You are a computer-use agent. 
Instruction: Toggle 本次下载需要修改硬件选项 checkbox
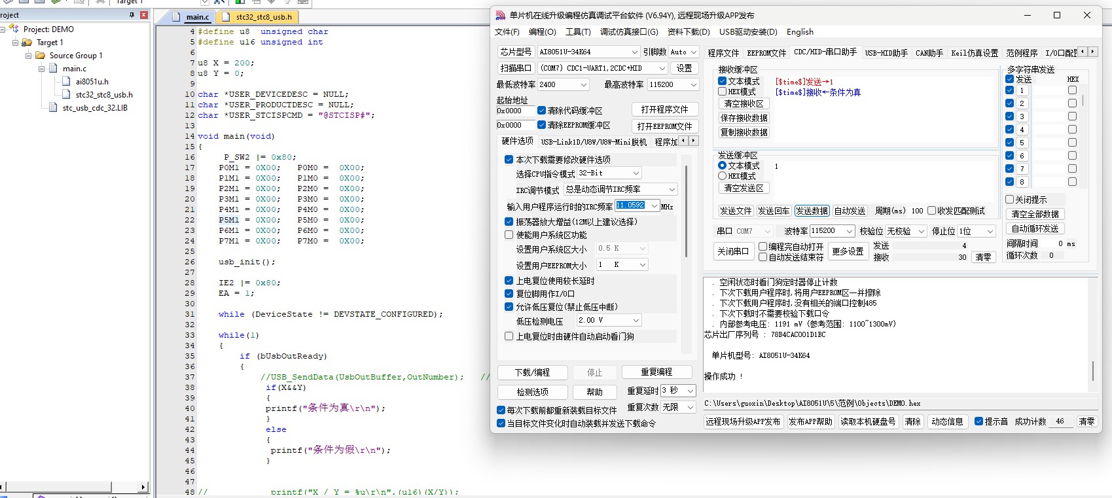[509, 160]
